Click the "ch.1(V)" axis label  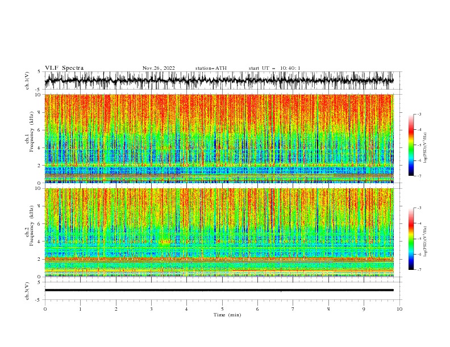pyautogui.click(x=27, y=81)
